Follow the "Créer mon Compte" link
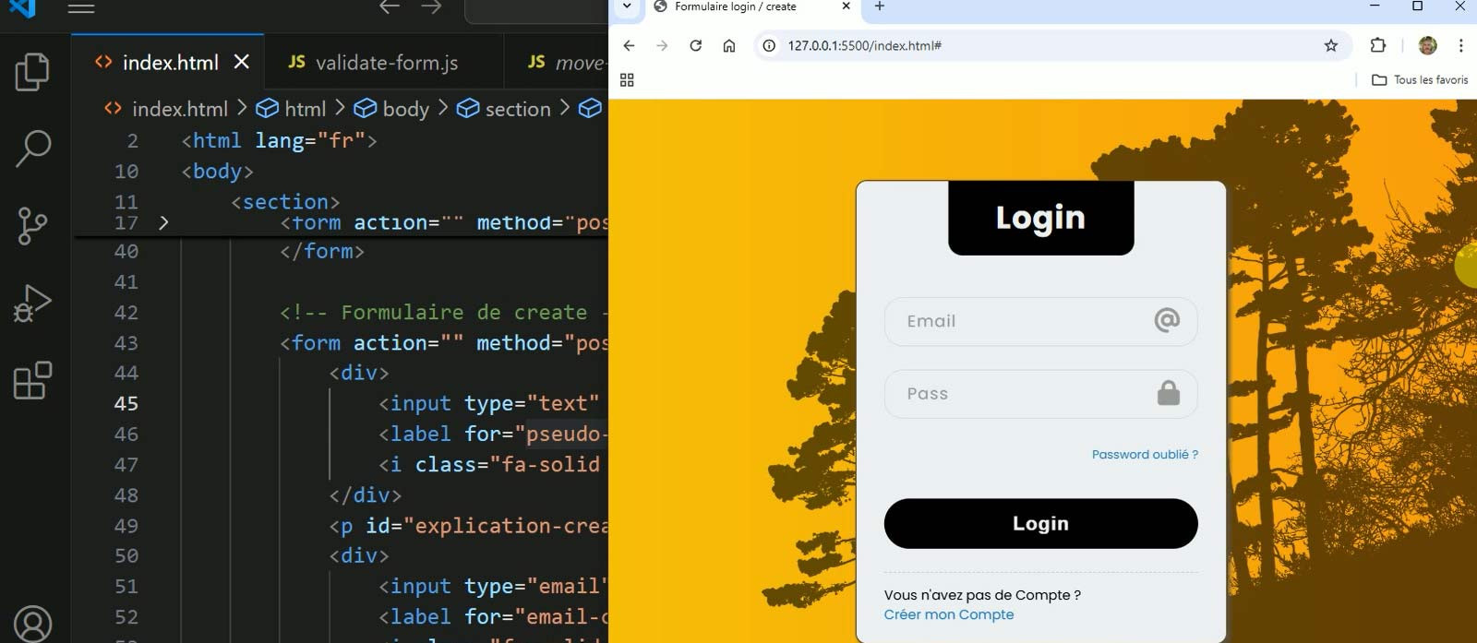Image resolution: width=1477 pixels, height=643 pixels. tap(948, 615)
